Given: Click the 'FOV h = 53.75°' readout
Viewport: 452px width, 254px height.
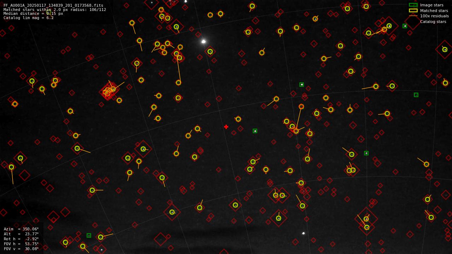Looking at the screenshot, I should coord(21,244).
